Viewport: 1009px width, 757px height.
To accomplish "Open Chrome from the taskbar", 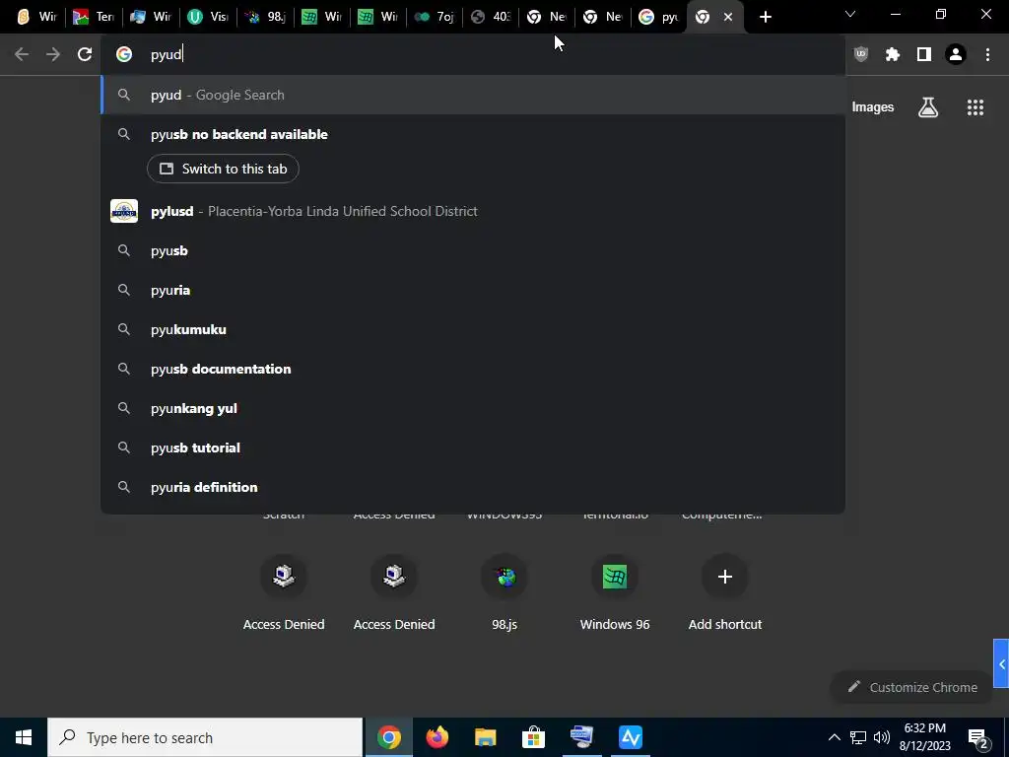I will point(388,737).
